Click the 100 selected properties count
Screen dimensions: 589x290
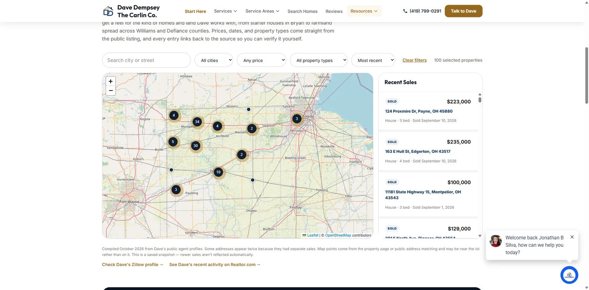pyautogui.click(x=458, y=60)
